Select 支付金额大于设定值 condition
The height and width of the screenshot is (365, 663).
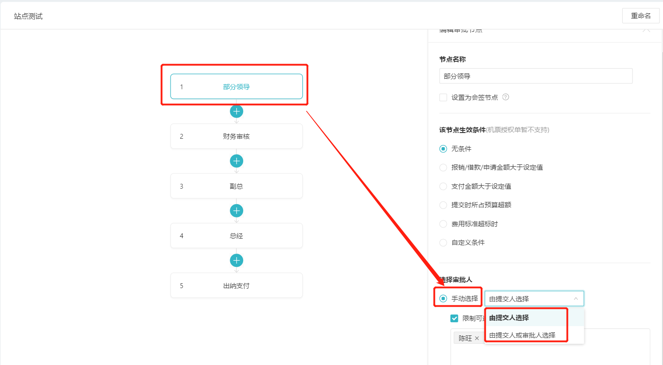pos(443,186)
